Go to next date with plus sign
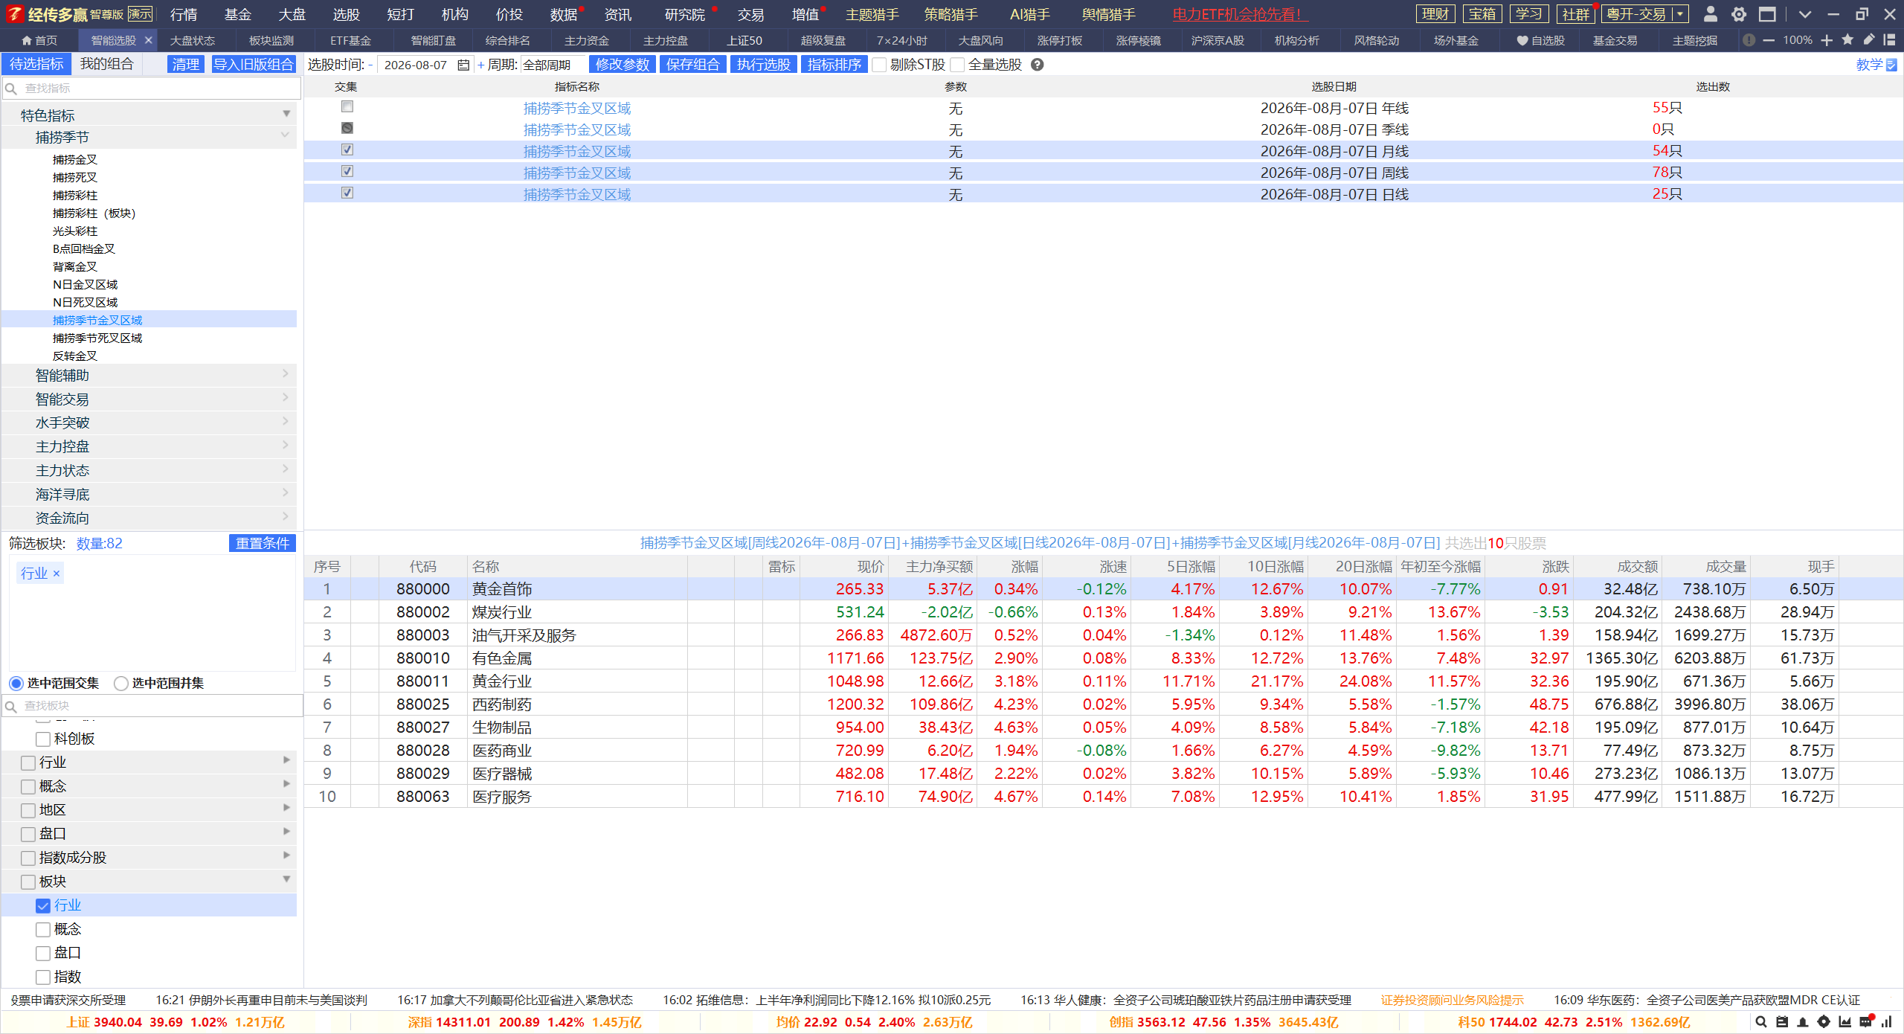The height and width of the screenshot is (1034, 1904). (480, 65)
